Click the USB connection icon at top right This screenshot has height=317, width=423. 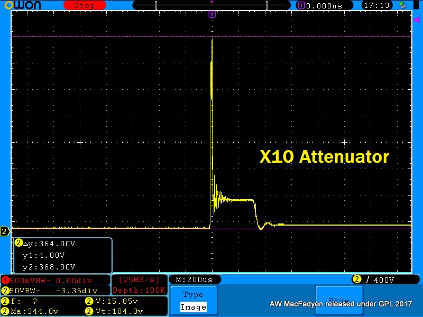pyautogui.click(x=403, y=5)
